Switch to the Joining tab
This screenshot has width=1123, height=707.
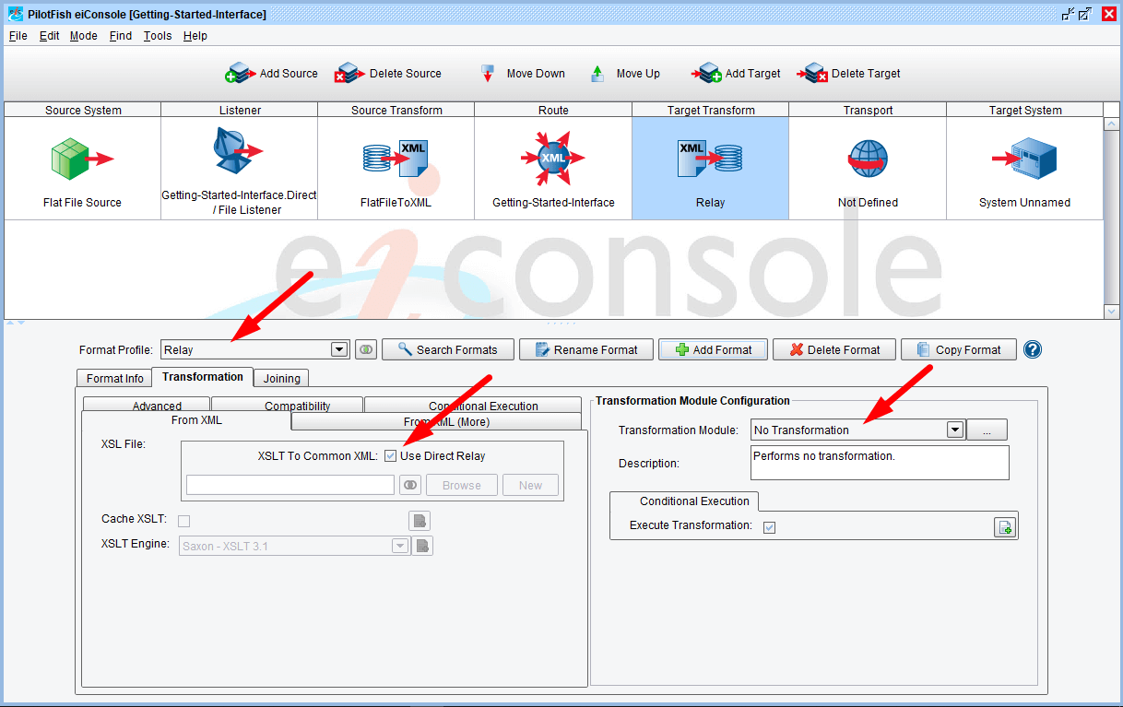pos(282,378)
